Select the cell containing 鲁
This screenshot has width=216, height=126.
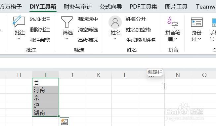pos(45,82)
